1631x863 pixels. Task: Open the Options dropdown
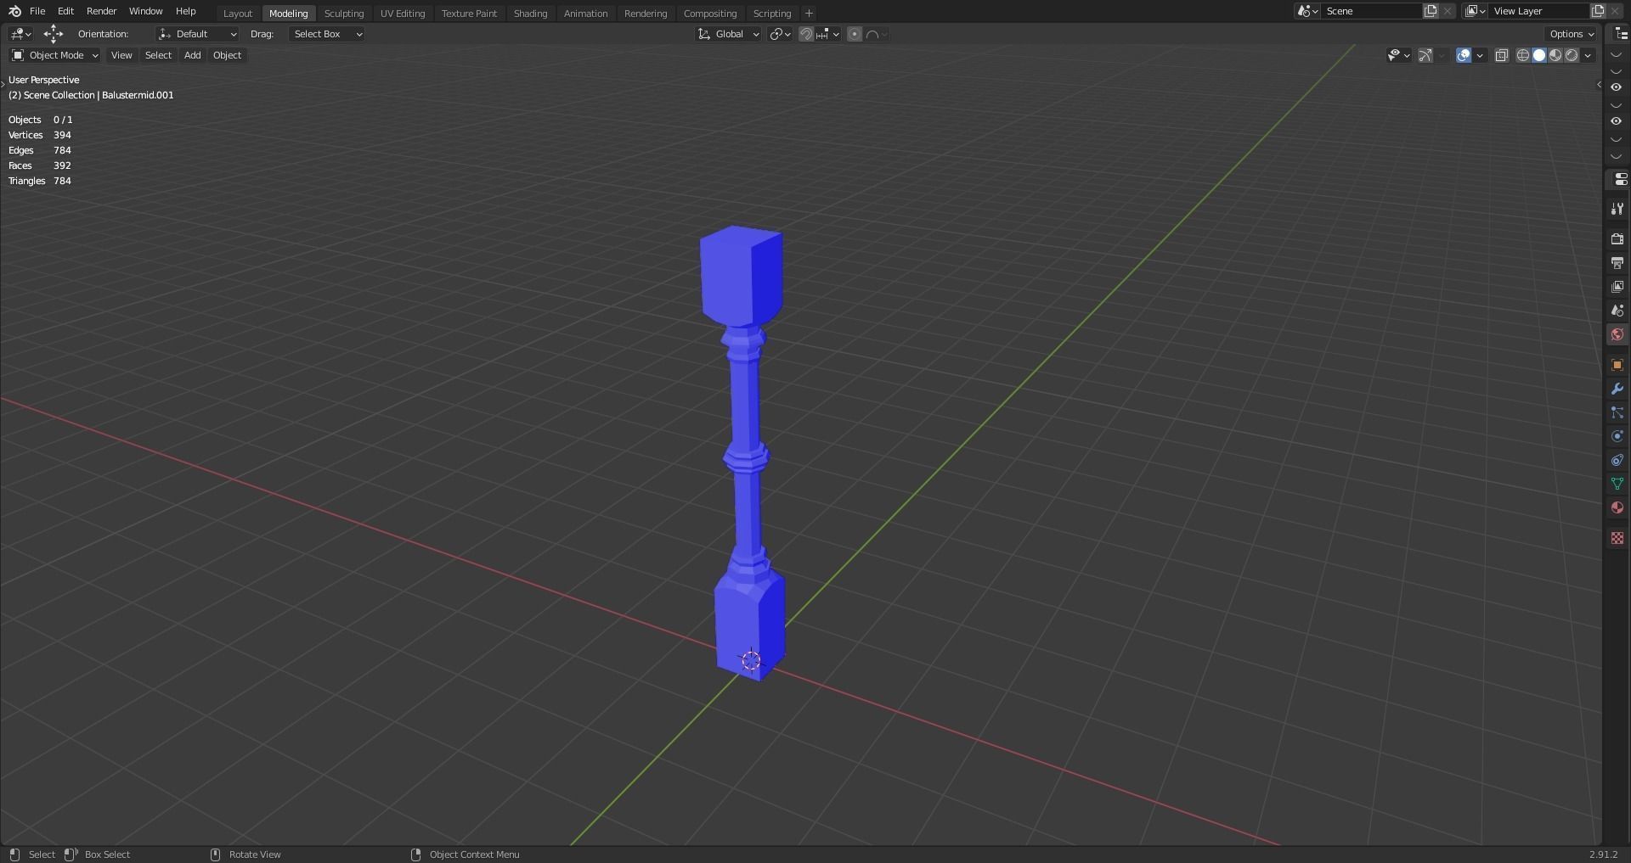click(x=1572, y=34)
